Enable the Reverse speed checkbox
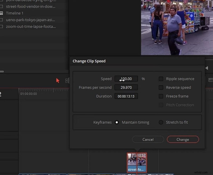This screenshot has height=175, width=213. click(161, 87)
